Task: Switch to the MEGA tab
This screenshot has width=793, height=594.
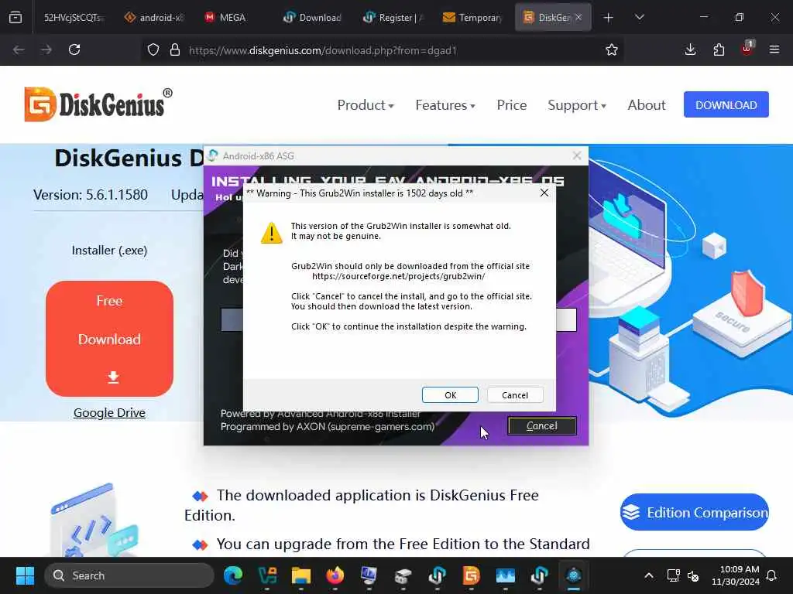Action: [232, 17]
